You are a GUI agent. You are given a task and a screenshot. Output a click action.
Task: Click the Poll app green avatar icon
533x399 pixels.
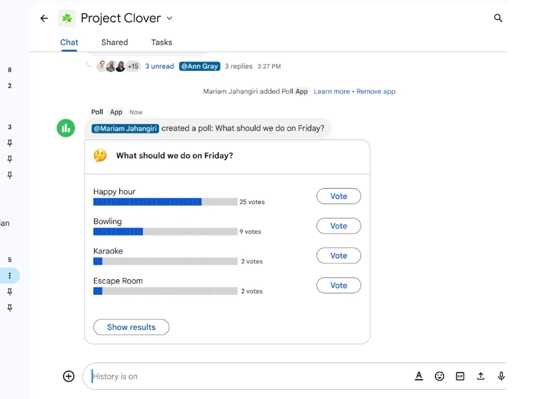[65, 128]
